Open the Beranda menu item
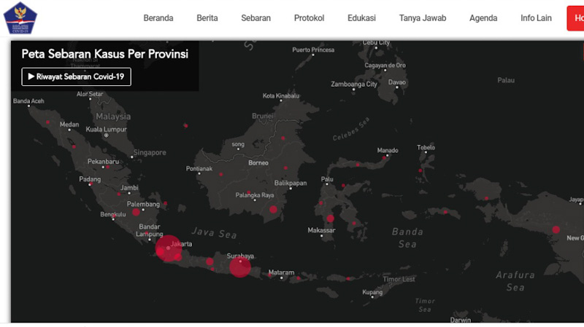The width and height of the screenshot is (584, 327). click(158, 18)
